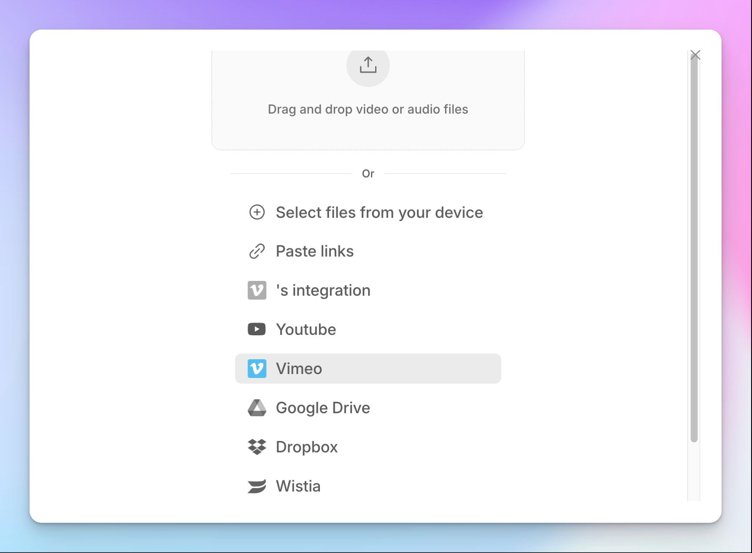Import from Google Drive
The image size is (752, 553).
point(368,408)
